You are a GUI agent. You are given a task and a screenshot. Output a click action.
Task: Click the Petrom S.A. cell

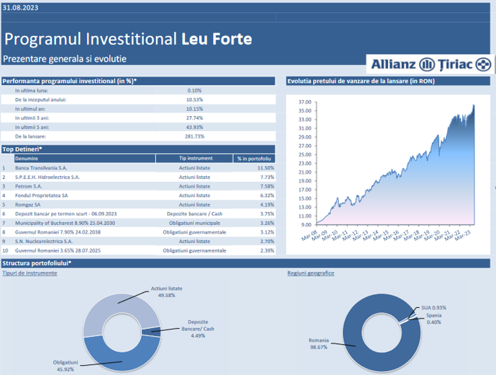(28, 187)
